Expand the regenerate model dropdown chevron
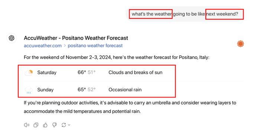Image resolution: width=260 pixels, height=137 pixels. point(69,125)
